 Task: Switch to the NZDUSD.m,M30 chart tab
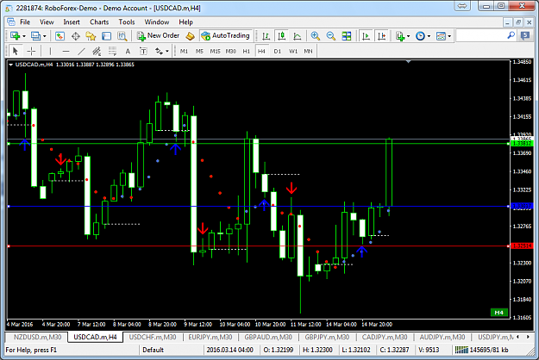point(37,337)
